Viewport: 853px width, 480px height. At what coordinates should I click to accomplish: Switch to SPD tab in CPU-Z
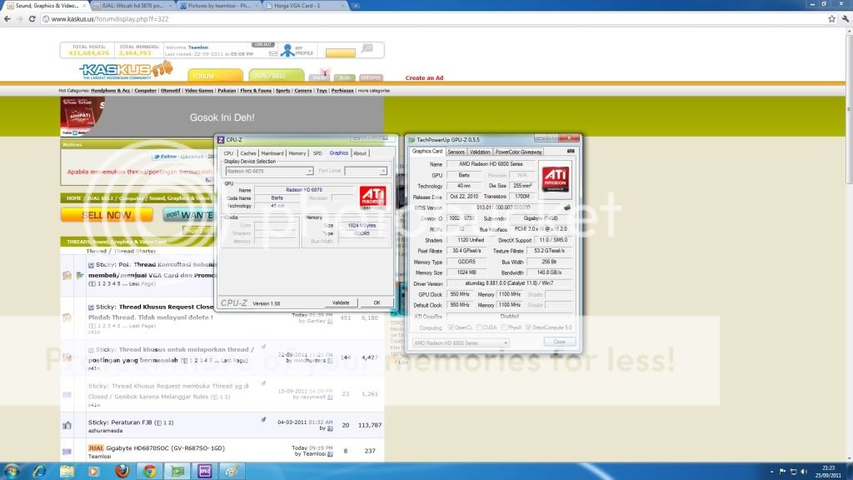tap(317, 153)
